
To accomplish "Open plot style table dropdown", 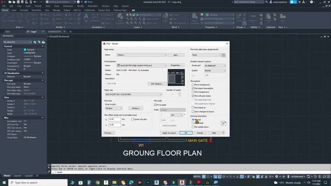I will pos(206,55).
